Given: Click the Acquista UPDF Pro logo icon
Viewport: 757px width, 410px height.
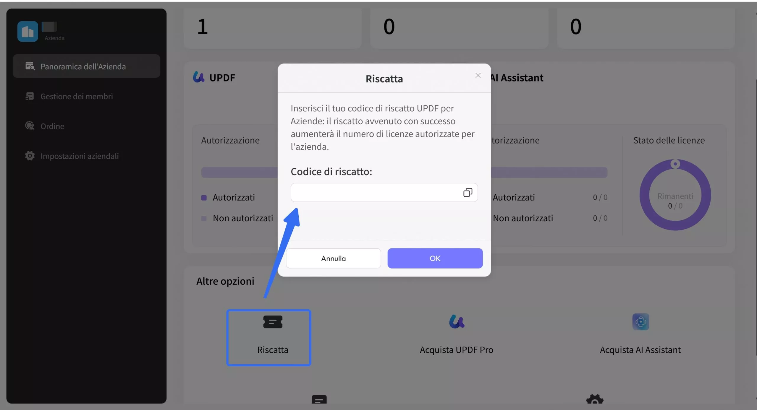Looking at the screenshot, I should click(x=457, y=322).
